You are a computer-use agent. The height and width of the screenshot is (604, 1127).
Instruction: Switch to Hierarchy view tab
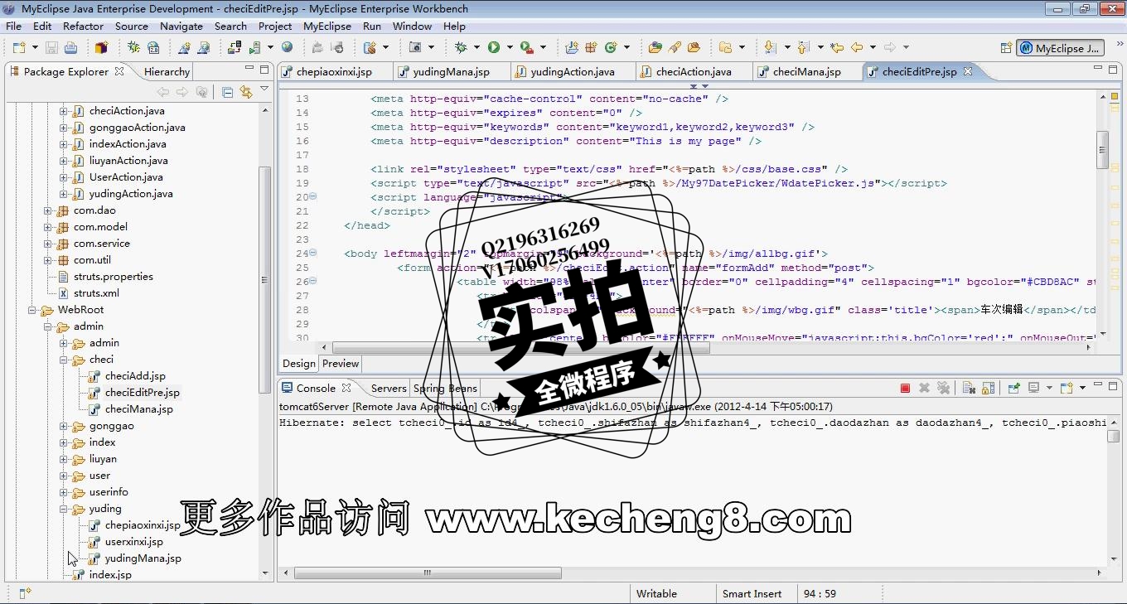167,72
